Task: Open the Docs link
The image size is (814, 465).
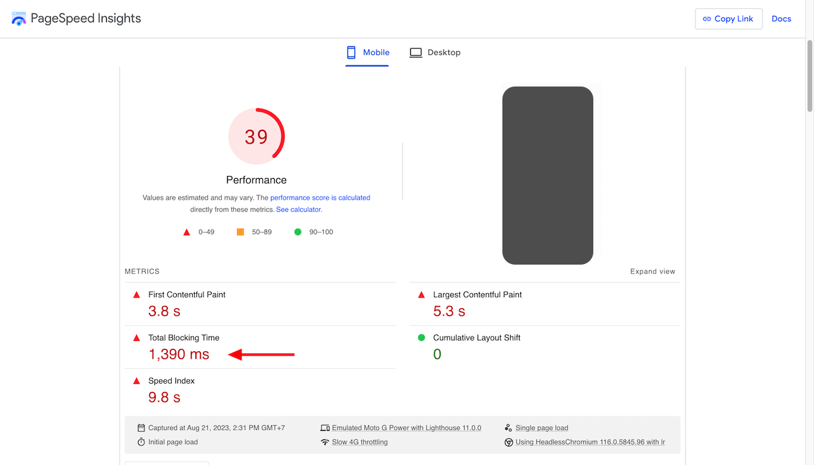Action: click(x=782, y=19)
